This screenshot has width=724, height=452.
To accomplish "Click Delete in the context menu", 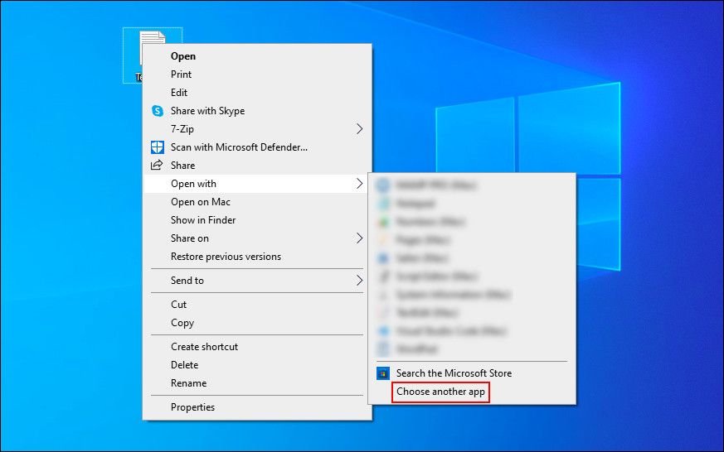I will [257, 365].
